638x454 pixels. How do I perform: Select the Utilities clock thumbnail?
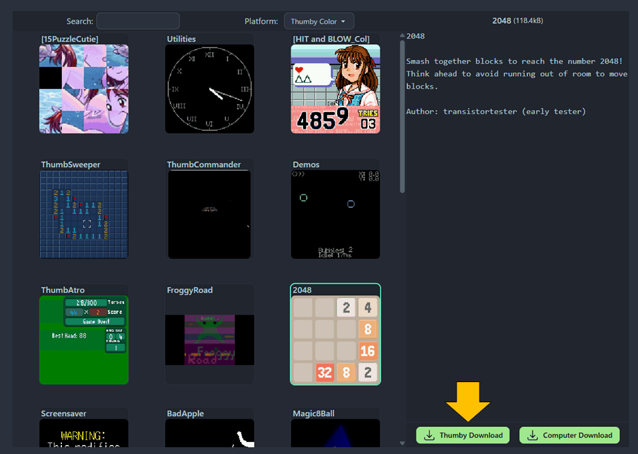tap(210, 89)
